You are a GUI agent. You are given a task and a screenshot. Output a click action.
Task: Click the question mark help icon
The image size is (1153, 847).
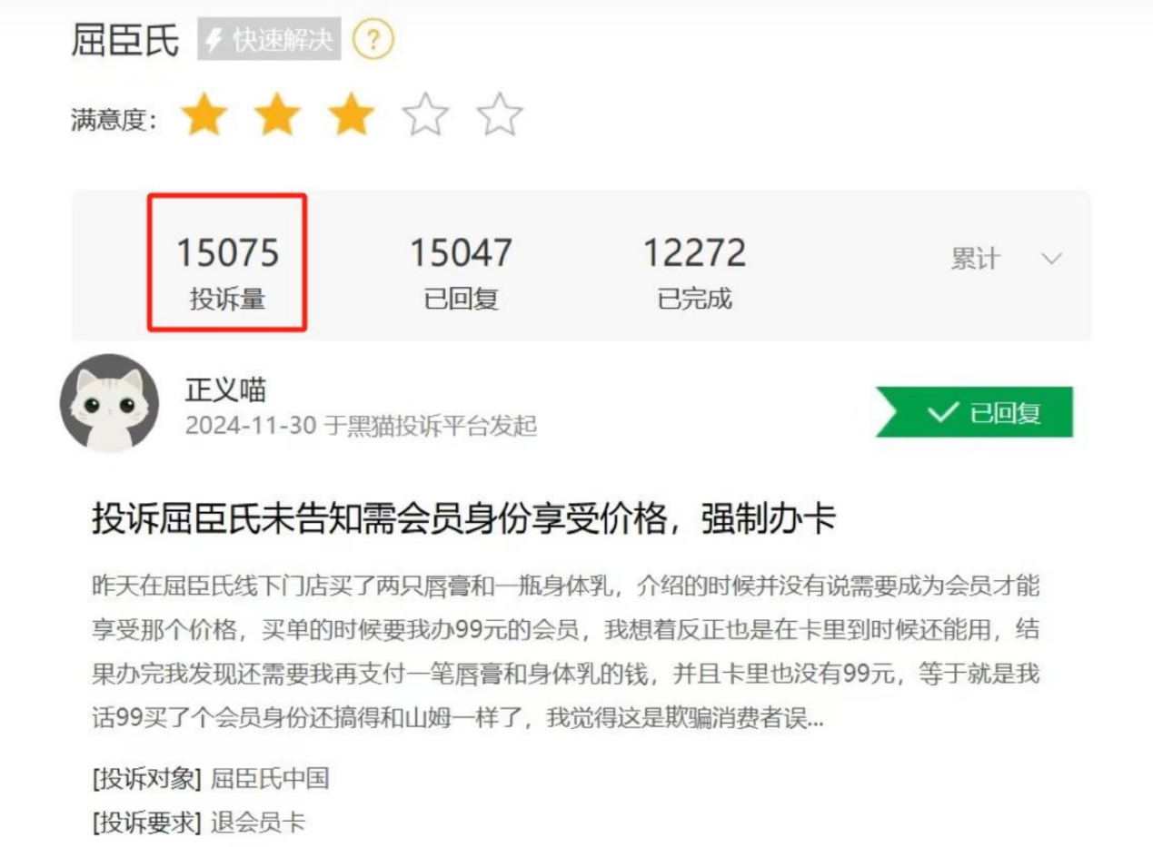(373, 39)
